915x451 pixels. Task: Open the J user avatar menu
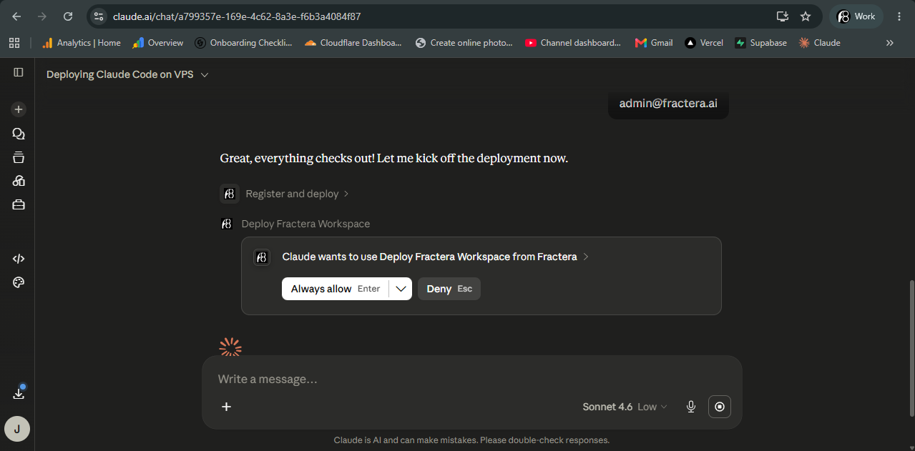pyautogui.click(x=17, y=429)
